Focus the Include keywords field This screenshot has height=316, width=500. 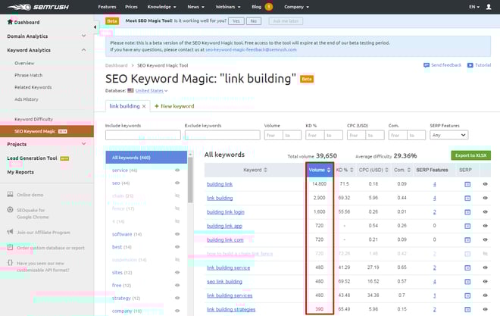coord(143,135)
